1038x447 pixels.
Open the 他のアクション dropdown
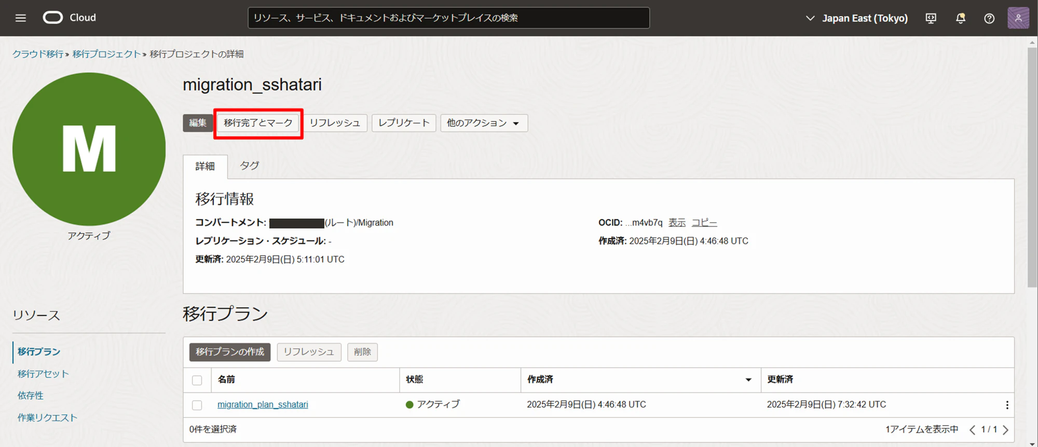click(484, 123)
